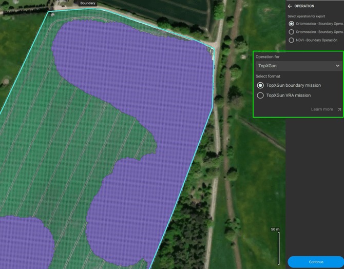The image size is (344, 269).
Task: Click the Boundary label on the map
Action: [x=88, y=3]
